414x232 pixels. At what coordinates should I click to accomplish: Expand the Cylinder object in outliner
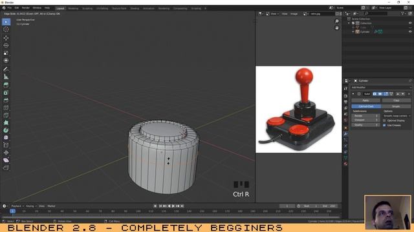[353, 32]
